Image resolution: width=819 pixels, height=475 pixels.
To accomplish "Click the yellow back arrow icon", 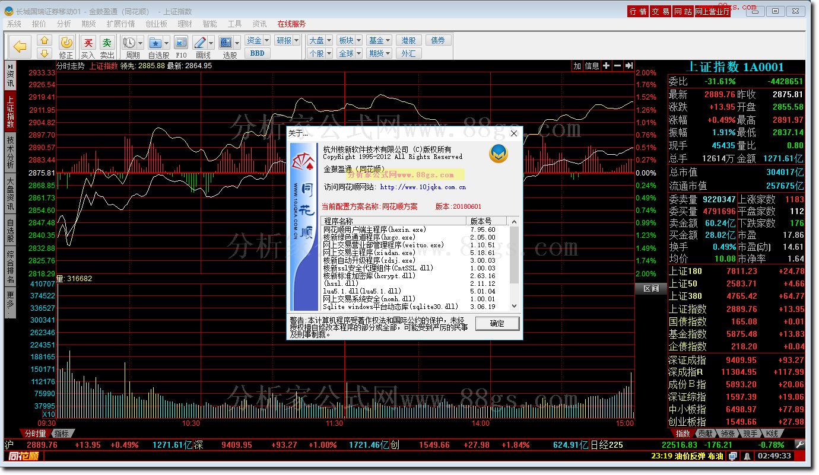I will 20,47.
